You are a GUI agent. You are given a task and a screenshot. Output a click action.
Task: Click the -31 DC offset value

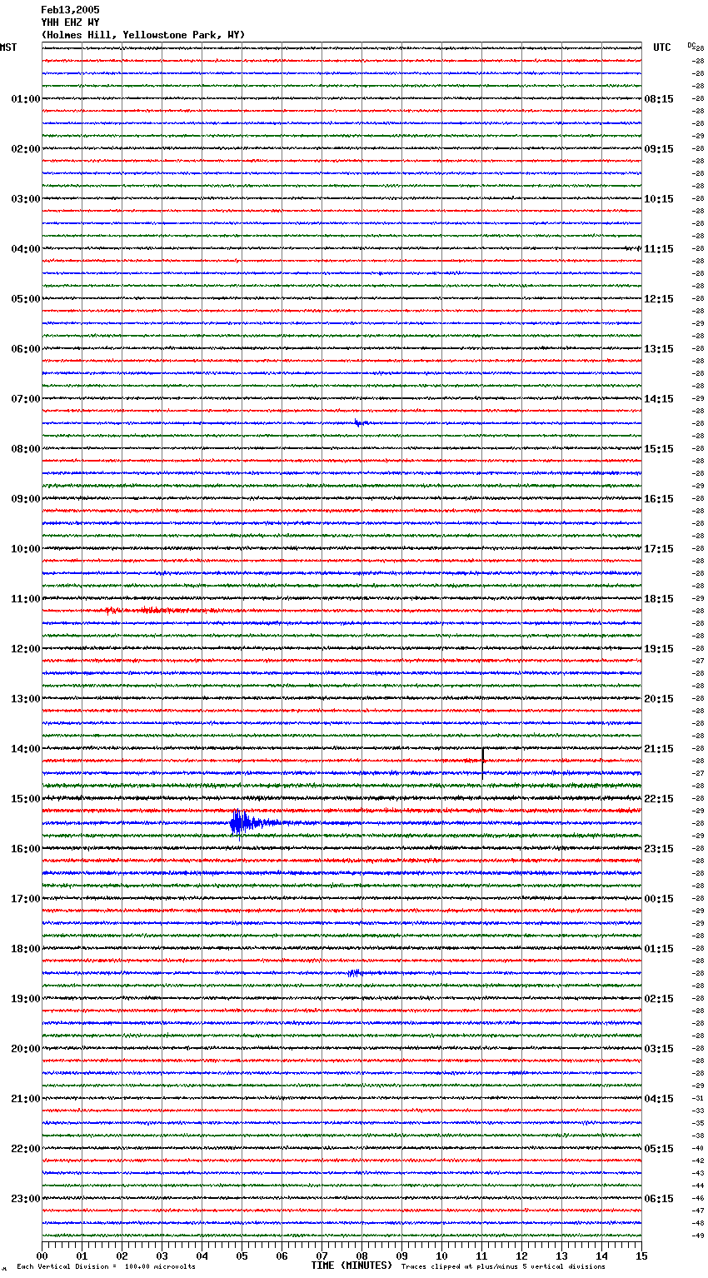point(698,1098)
